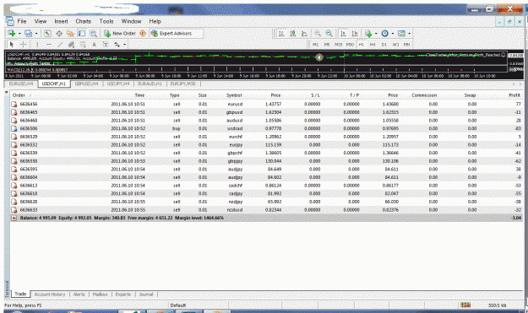Switch chart to bar chart icon
Viewport: 528px width, 313px height.
[x=281, y=33]
